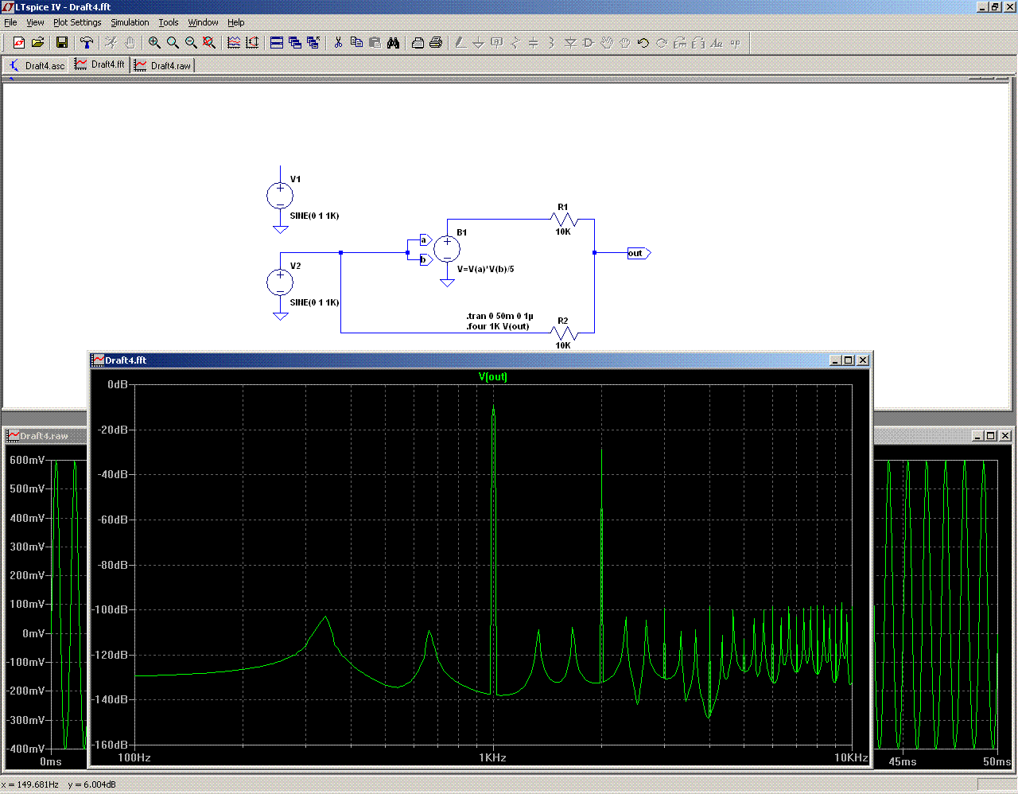The image size is (1018, 794).
Task: Select the Ground symbol tool
Action: point(479,43)
